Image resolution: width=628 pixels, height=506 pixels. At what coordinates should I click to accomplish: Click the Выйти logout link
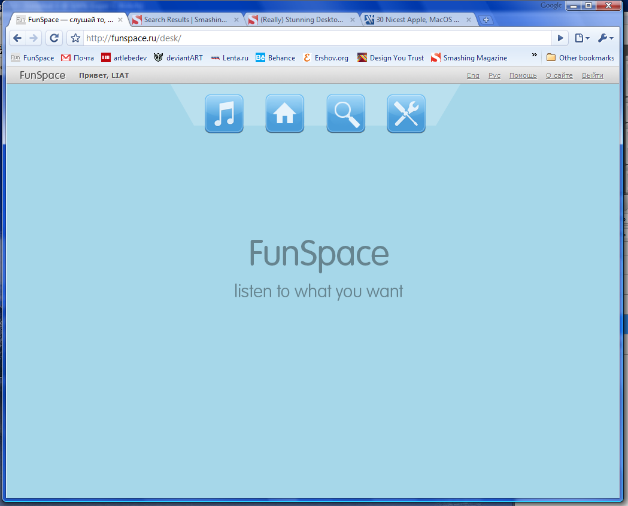click(x=592, y=75)
